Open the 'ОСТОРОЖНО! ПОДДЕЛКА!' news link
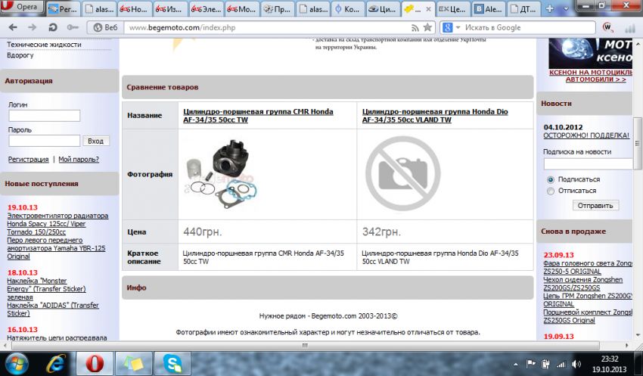 pos(586,135)
